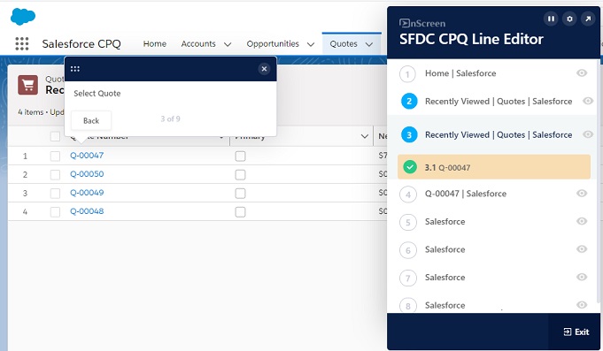
Task: Expand the Quotes tab chevron menu
Action: [x=369, y=44]
